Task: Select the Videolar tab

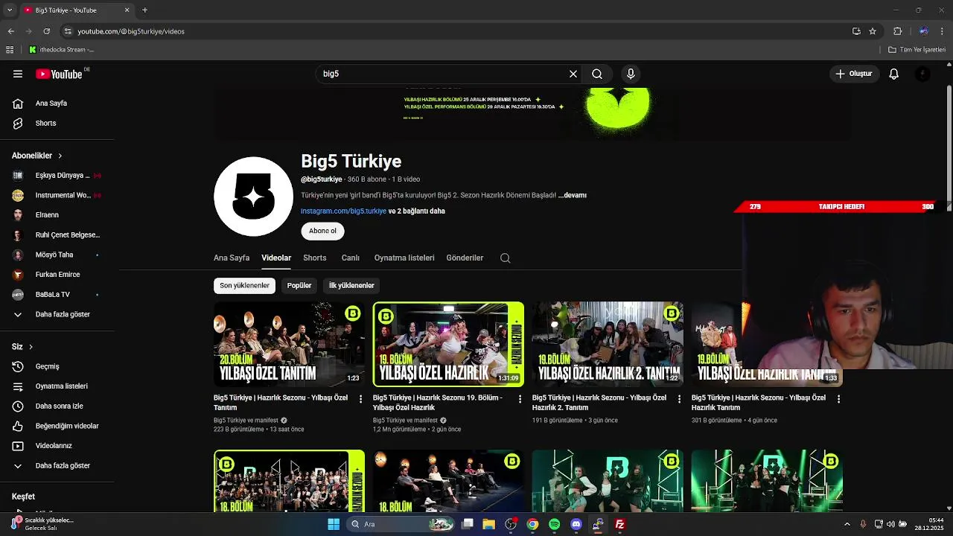Action: click(276, 258)
